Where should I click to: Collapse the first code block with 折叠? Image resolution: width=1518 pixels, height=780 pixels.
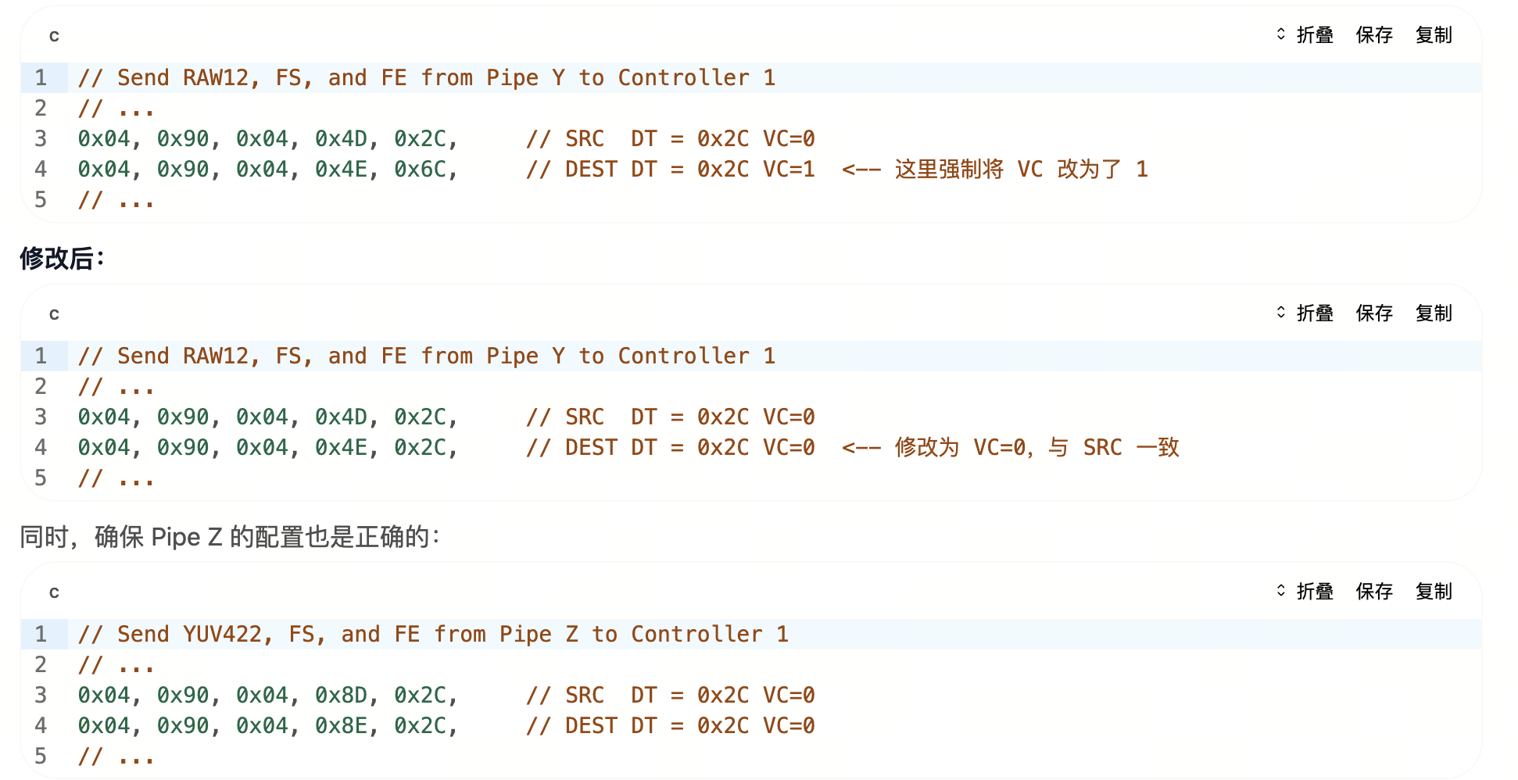coord(1305,35)
